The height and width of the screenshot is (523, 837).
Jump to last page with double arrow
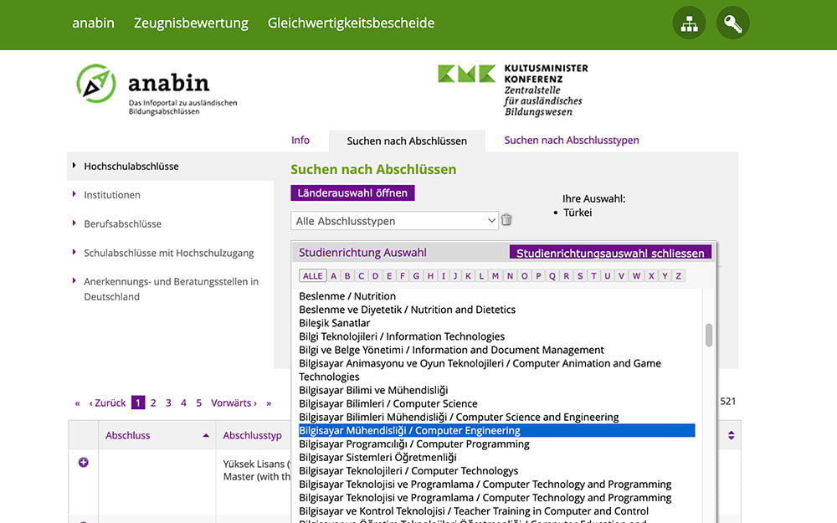point(269,403)
